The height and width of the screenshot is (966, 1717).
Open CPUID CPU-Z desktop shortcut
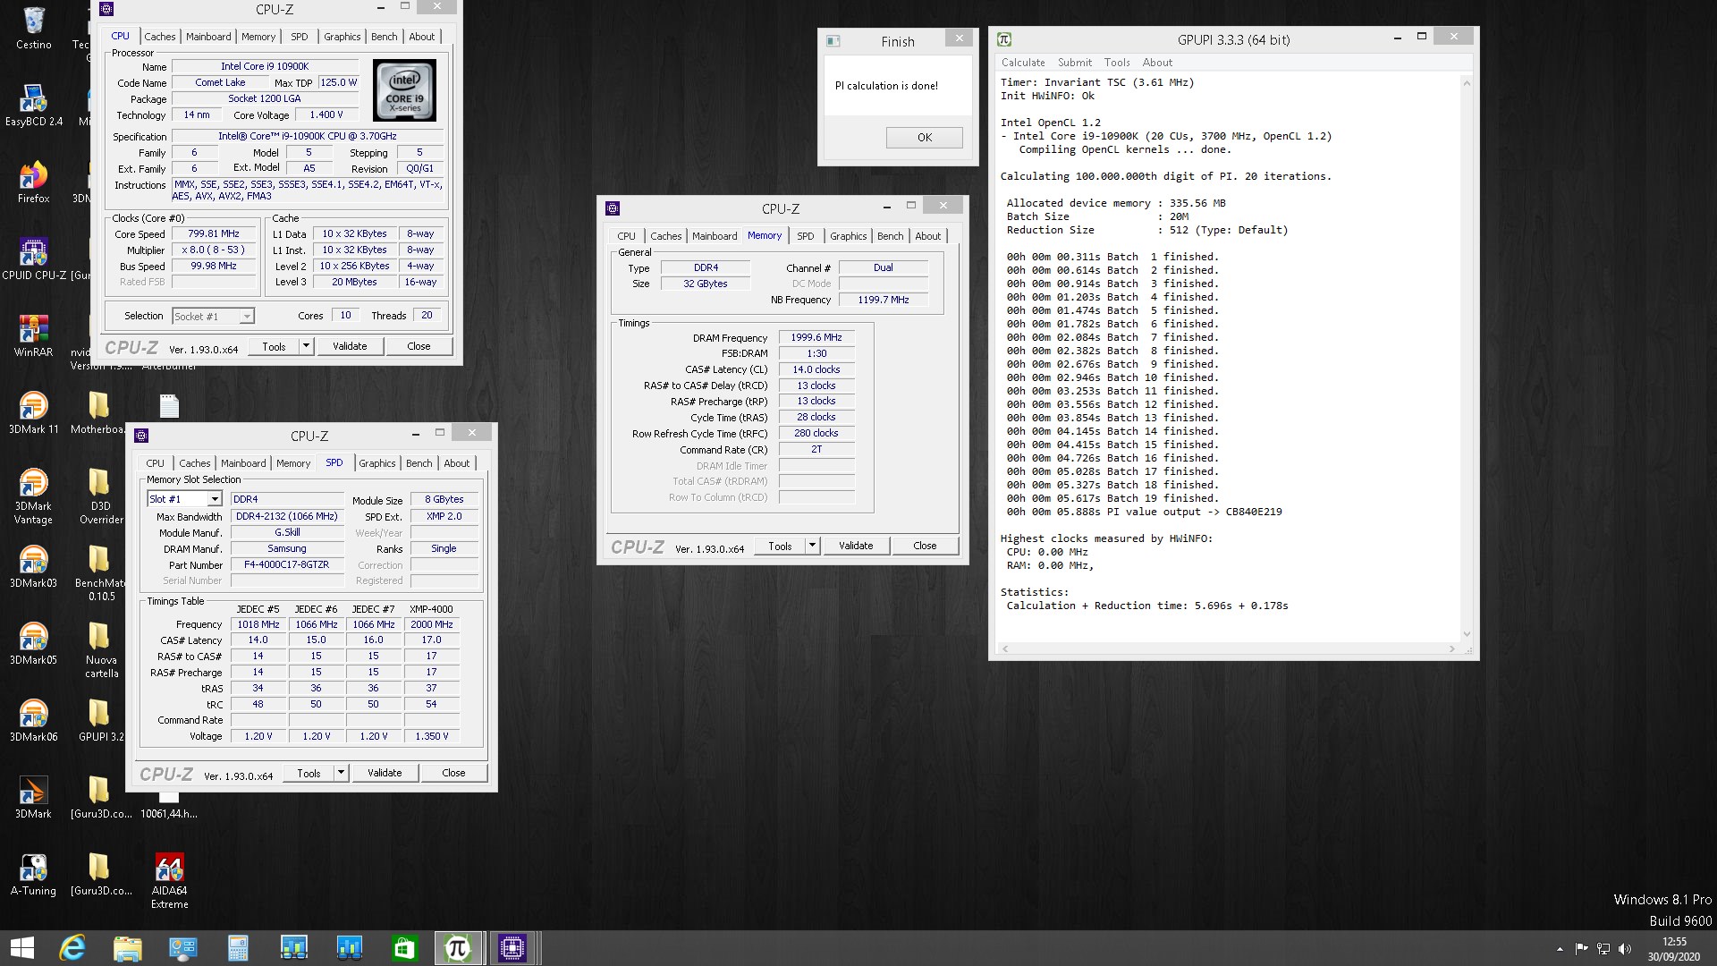point(34,258)
